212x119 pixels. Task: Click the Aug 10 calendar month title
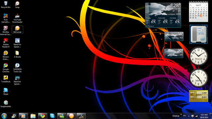(x=198, y=5)
